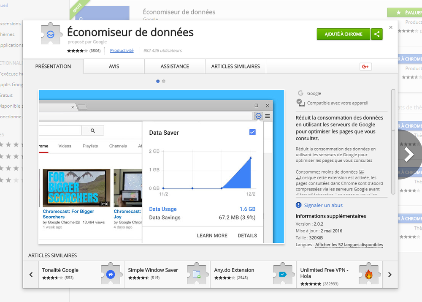Screen dimensions: 422x302
Task: Click the left arrow in ARTICLES SIMILAIRES carousel
Action: pyautogui.click(x=30, y=275)
